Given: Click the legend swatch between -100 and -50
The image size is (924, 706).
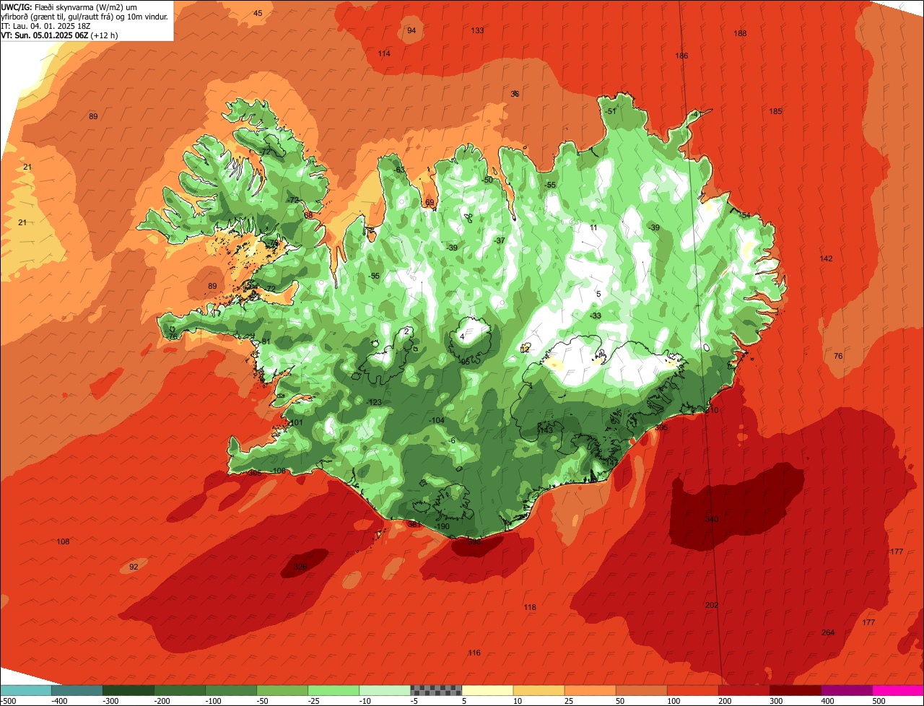Looking at the screenshot, I should click(231, 690).
